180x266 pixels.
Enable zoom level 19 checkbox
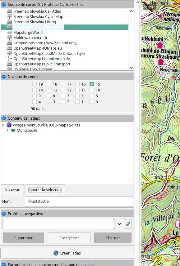click(x=35, y=84)
